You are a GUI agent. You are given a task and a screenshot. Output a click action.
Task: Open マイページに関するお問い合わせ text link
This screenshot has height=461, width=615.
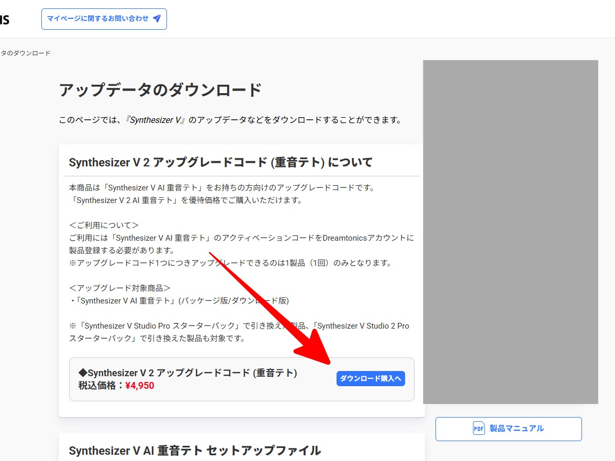pos(98,19)
